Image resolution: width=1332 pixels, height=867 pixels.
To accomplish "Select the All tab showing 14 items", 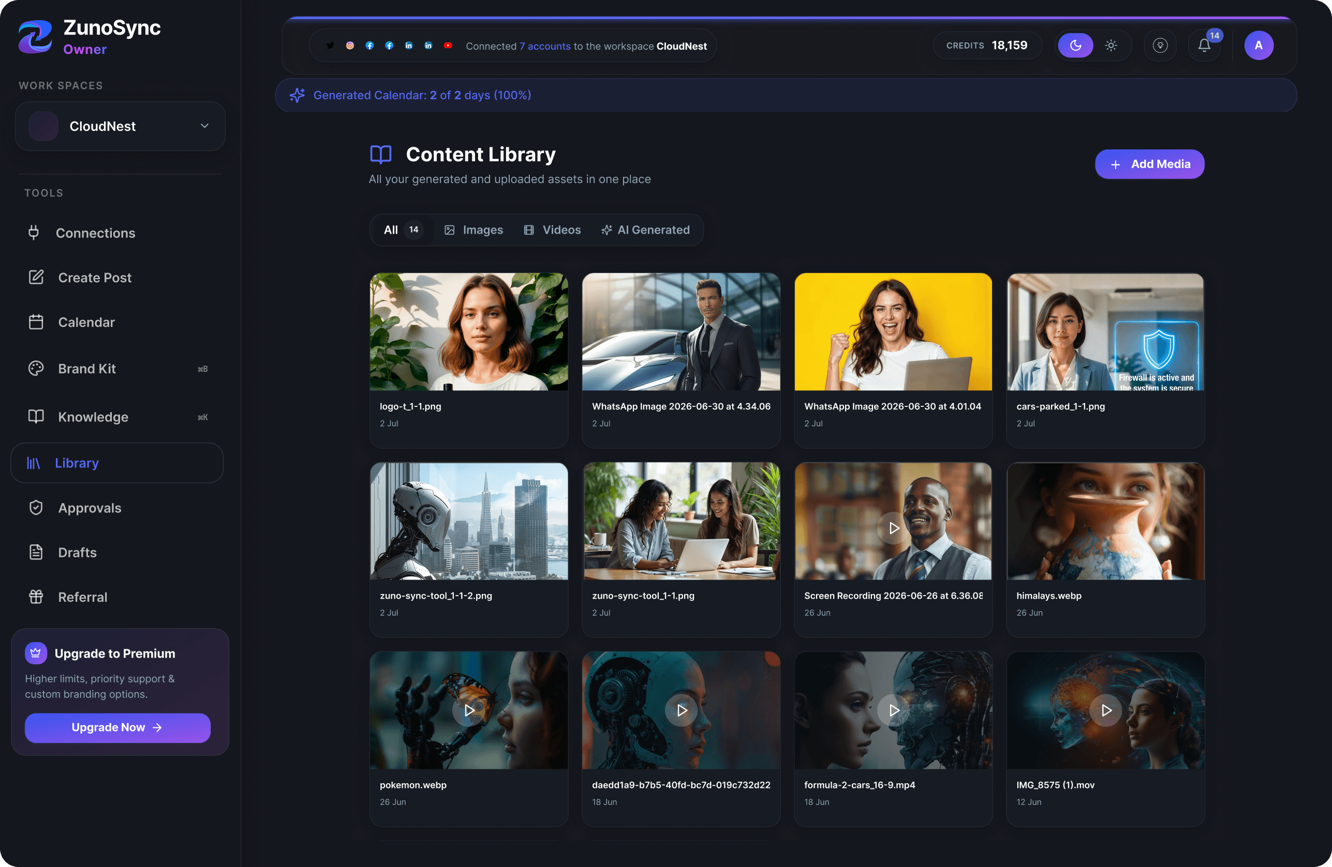I will click(403, 230).
